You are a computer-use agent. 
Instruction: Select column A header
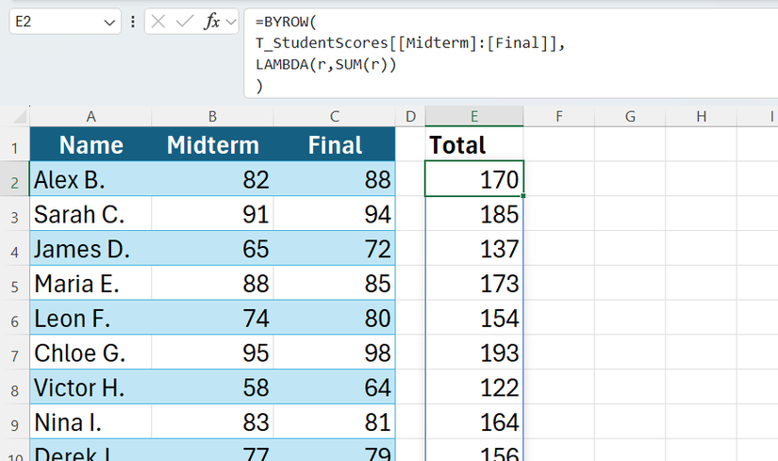91,116
